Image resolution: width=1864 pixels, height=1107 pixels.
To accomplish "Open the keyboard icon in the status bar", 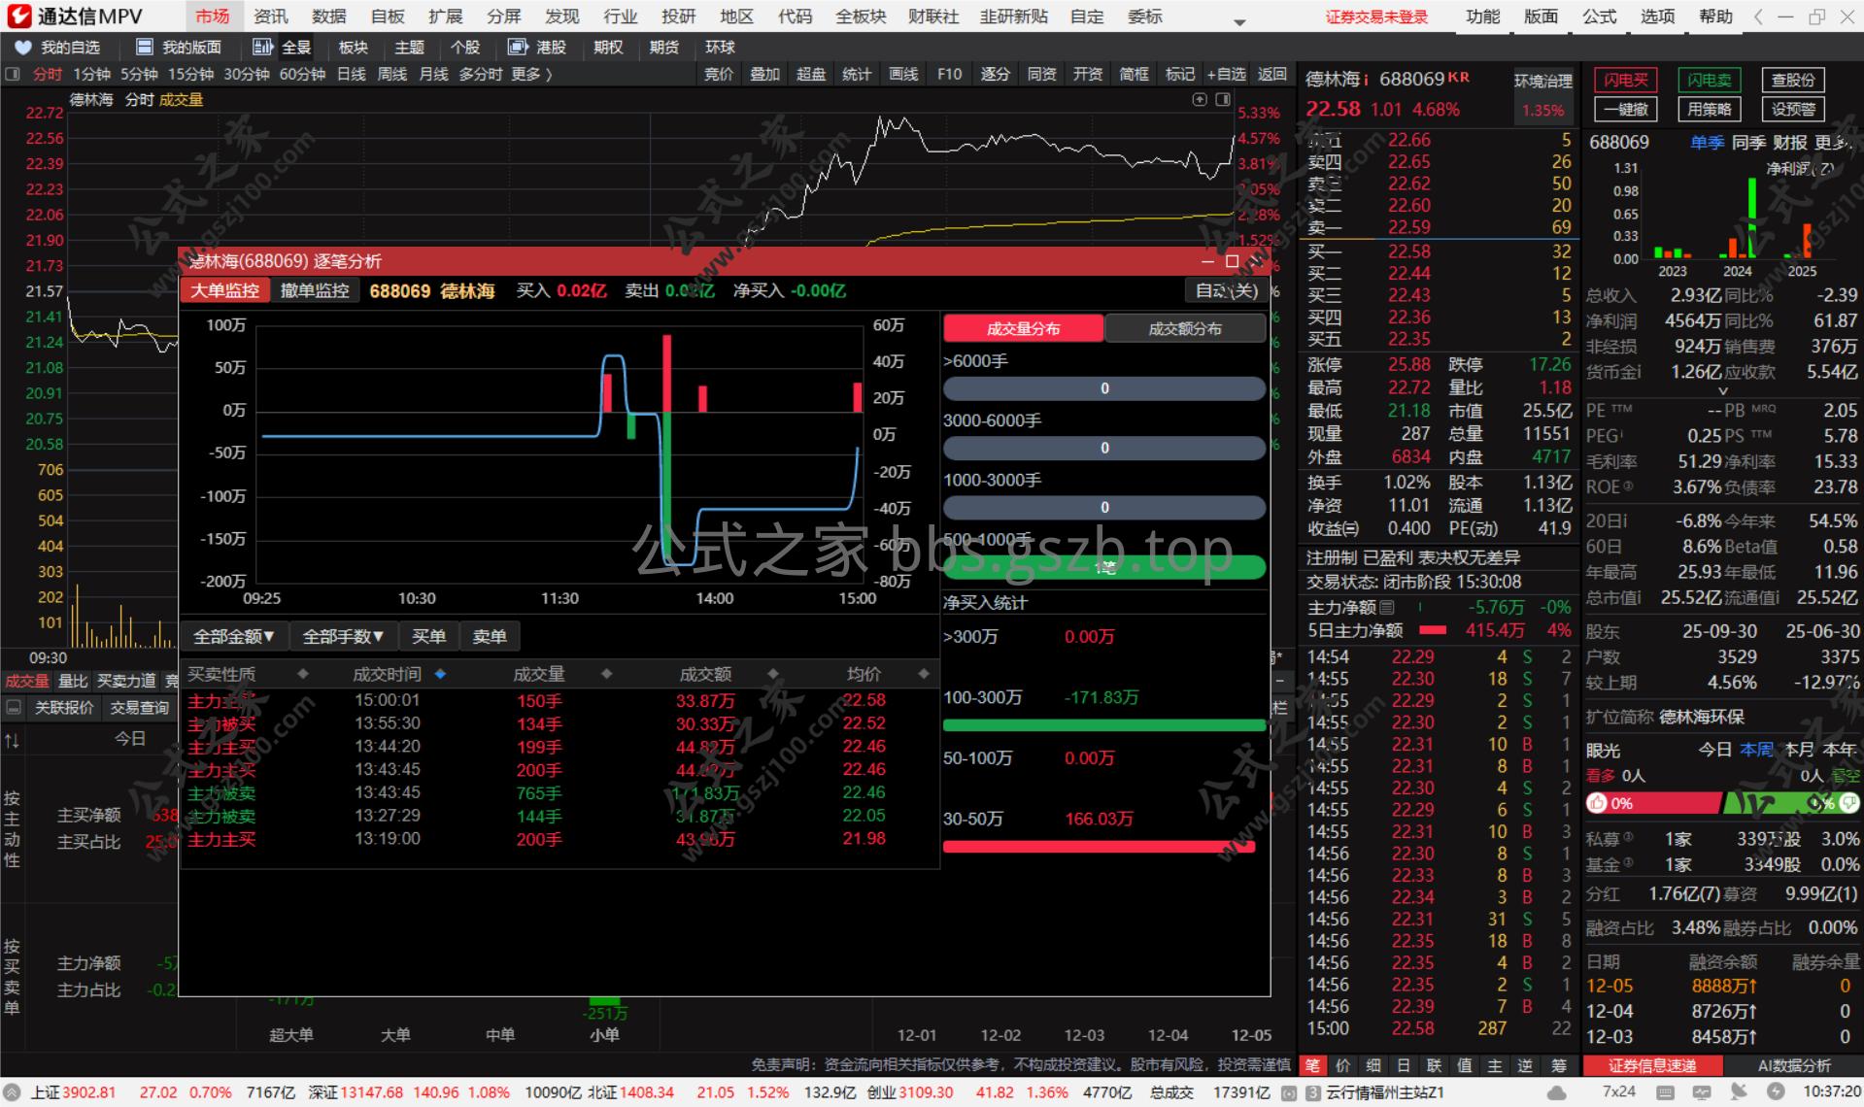I will tap(1666, 1093).
